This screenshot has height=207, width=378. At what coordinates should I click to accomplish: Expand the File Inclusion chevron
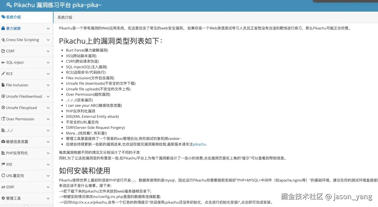click(x=48, y=85)
